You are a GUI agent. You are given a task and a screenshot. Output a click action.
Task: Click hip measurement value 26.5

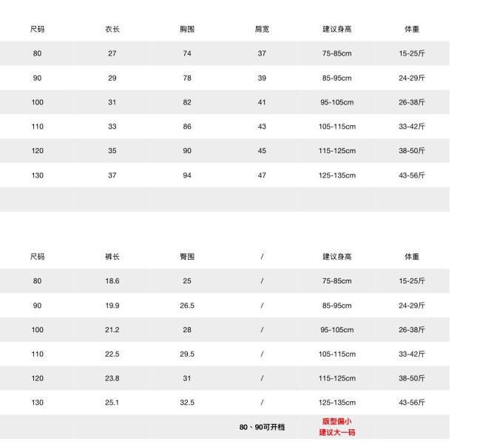click(187, 306)
